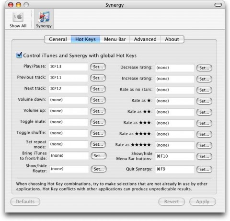The image size is (230, 221).
Task: Click the Defaults button
Action: pos(25,202)
